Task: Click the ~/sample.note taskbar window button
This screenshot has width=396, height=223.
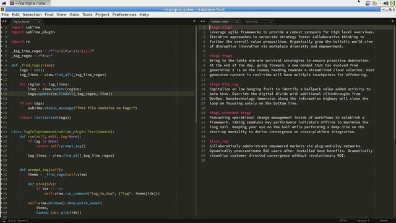Action: (x=30, y=3)
